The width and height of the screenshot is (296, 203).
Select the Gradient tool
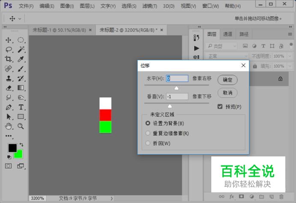pos(21,88)
